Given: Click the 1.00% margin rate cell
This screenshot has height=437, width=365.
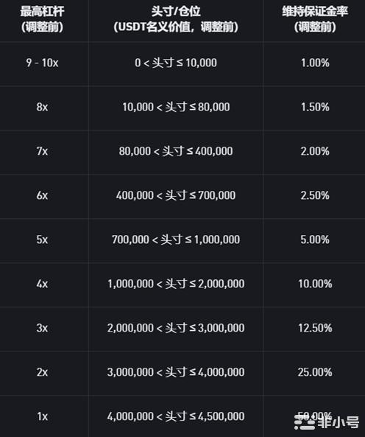Looking at the screenshot, I should pyautogui.click(x=315, y=63).
